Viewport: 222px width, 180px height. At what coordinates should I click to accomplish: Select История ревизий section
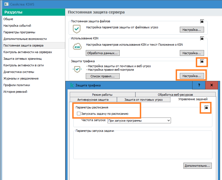click(34, 92)
